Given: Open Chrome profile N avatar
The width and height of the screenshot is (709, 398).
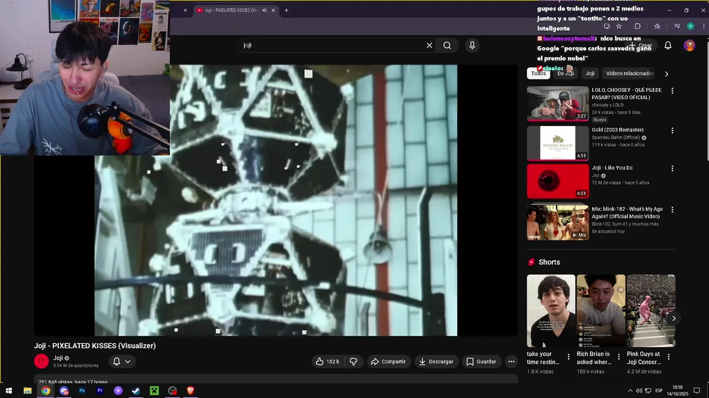Looking at the screenshot, I should click(x=690, y=26).
